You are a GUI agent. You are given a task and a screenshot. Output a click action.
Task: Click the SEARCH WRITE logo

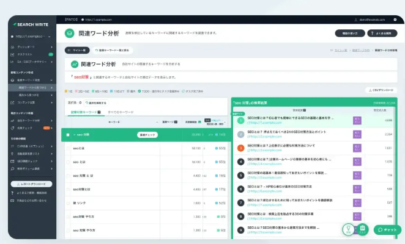pyautogui.click(x=31, y=24)
